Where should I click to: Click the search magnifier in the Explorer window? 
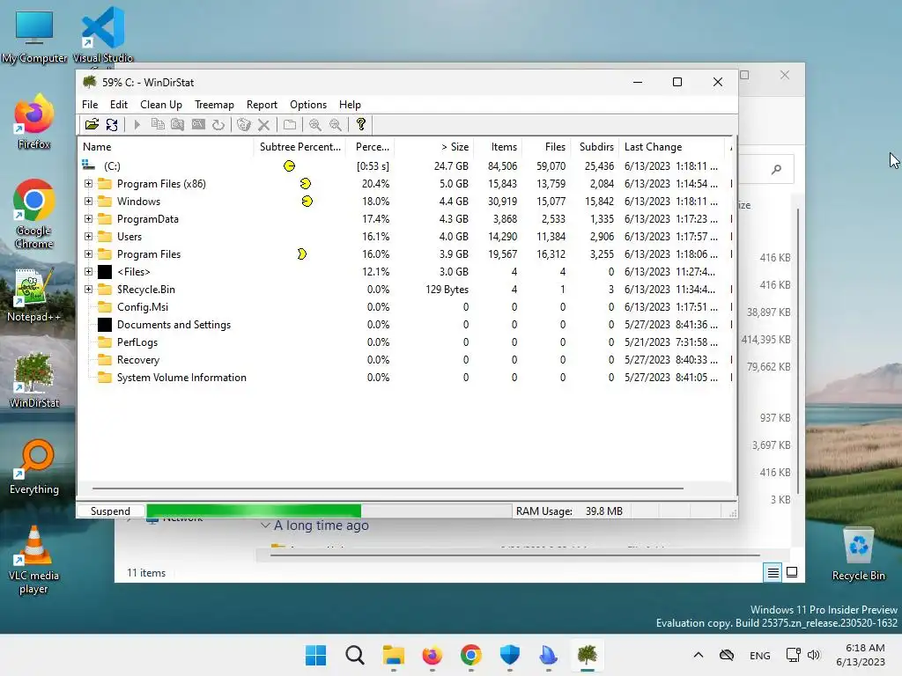coord(777,169)
